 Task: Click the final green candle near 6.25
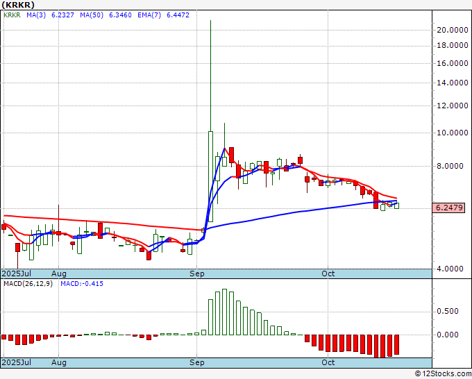point(397,206)
